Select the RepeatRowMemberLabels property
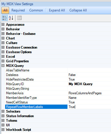The width and height of the screenshot is (111, 134). coord(36,107)
